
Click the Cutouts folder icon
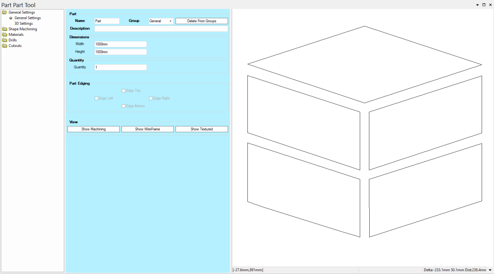[x=5, y=46]
